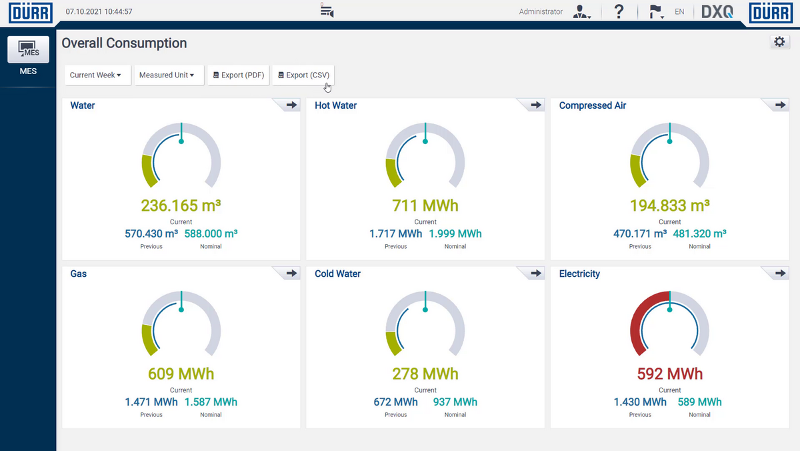This screenshot has height=451, width=800.
Task: Click the Water consumption gauge
Action: click(x=181, y=157)
